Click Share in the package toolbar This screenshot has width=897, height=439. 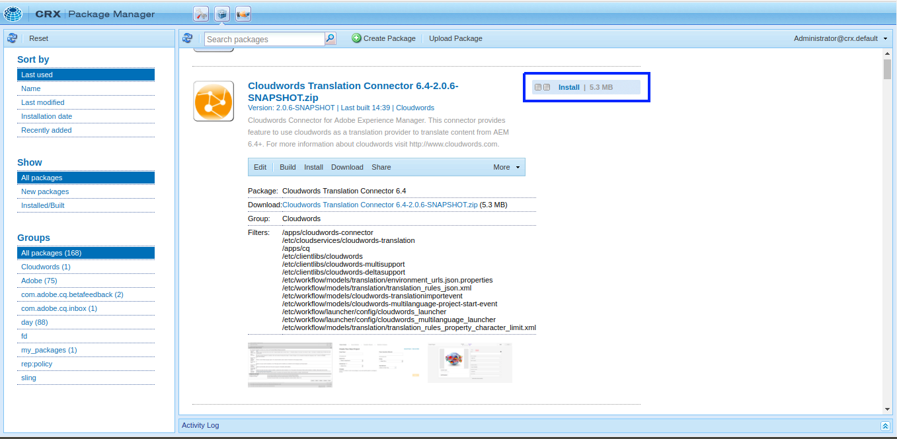[381, 167]
